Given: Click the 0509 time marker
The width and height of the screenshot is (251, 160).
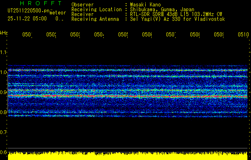Looking at the screenshot, I should click(x=219, y=34).
